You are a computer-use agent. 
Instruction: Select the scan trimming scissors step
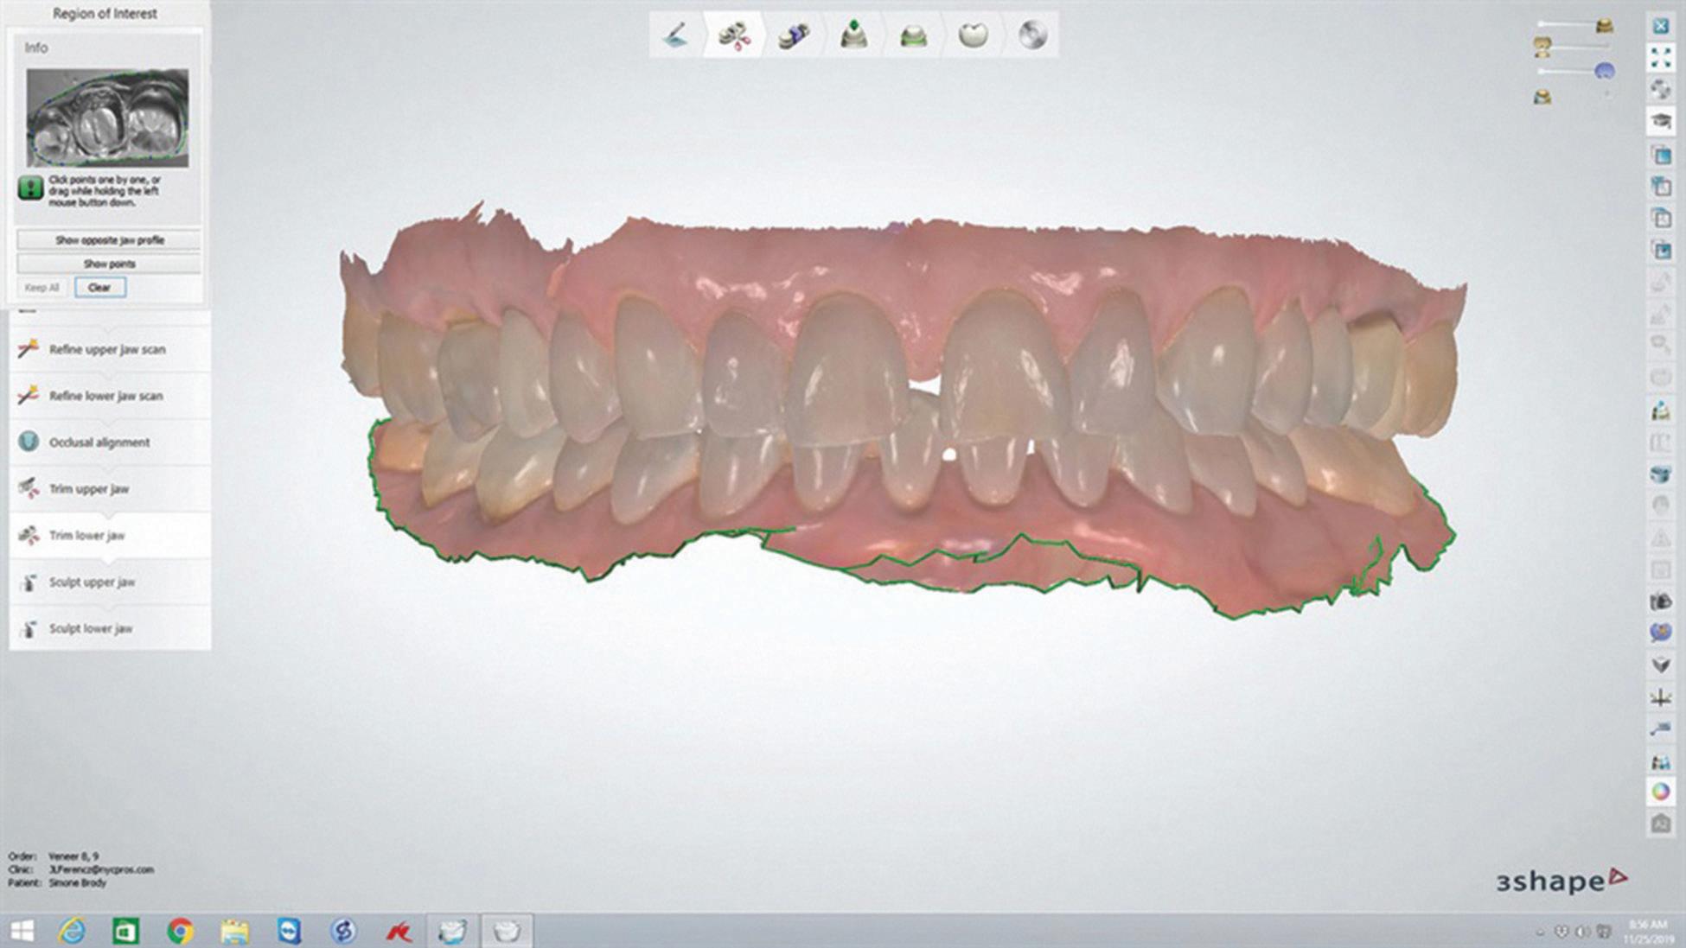pos(734,35)
